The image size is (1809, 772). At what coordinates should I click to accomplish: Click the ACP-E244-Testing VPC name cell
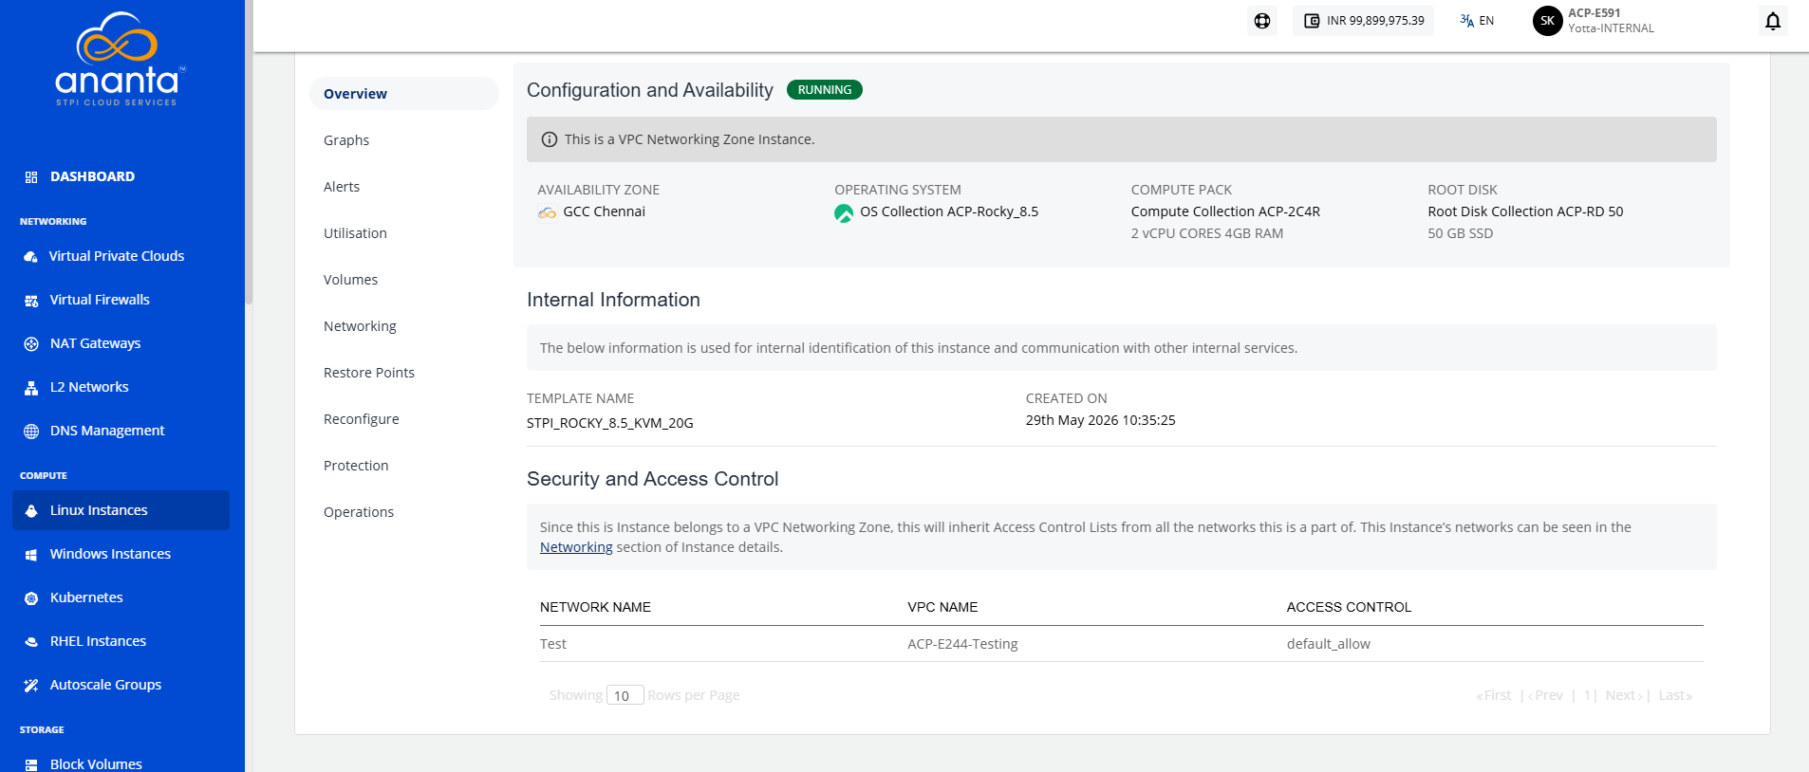click(962, 644)
